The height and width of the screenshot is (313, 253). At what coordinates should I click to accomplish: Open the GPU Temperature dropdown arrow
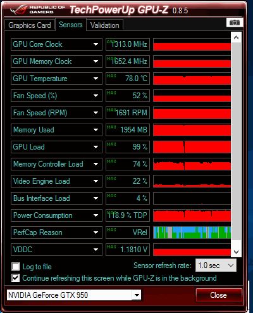click(x=96, y=79)
